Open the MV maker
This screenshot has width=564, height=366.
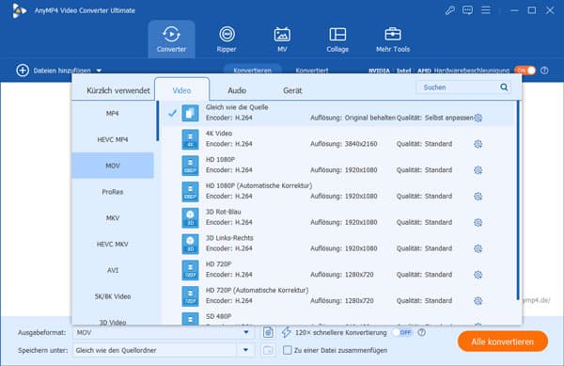coord(282,40)
